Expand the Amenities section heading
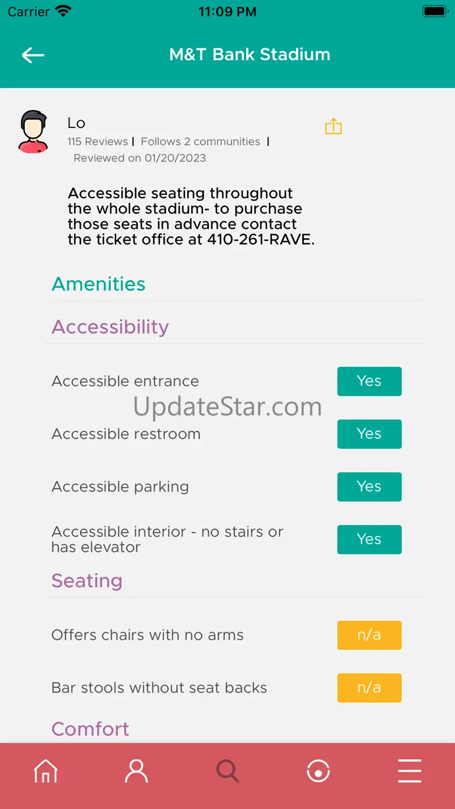 [99, 284]
